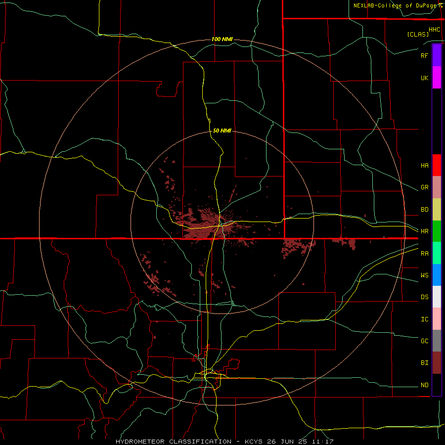Click the KCYS radar site identifier
This screenshot has height=445, width=445.
[254, 442]
